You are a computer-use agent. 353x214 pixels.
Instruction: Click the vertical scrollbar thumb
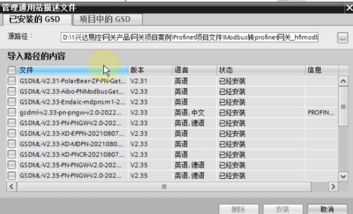pyautogui.click(x=343, y=106)
